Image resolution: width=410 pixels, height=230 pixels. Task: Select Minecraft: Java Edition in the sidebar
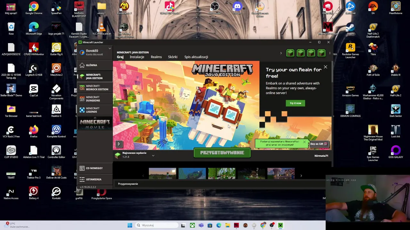coord(94,76)
